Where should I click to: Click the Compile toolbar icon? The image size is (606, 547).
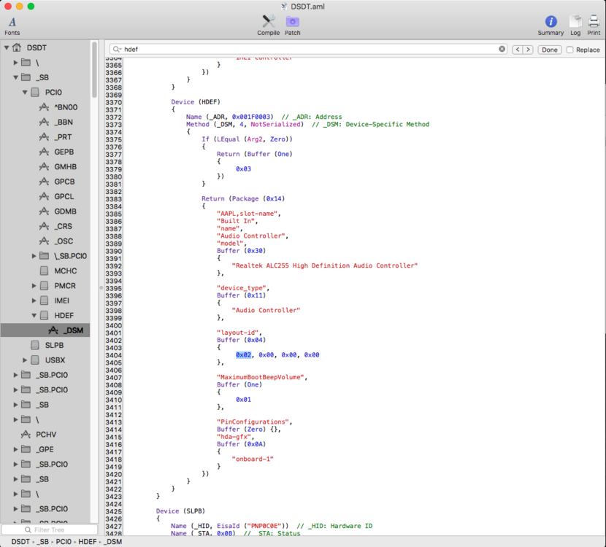click(x=268, y=22)
